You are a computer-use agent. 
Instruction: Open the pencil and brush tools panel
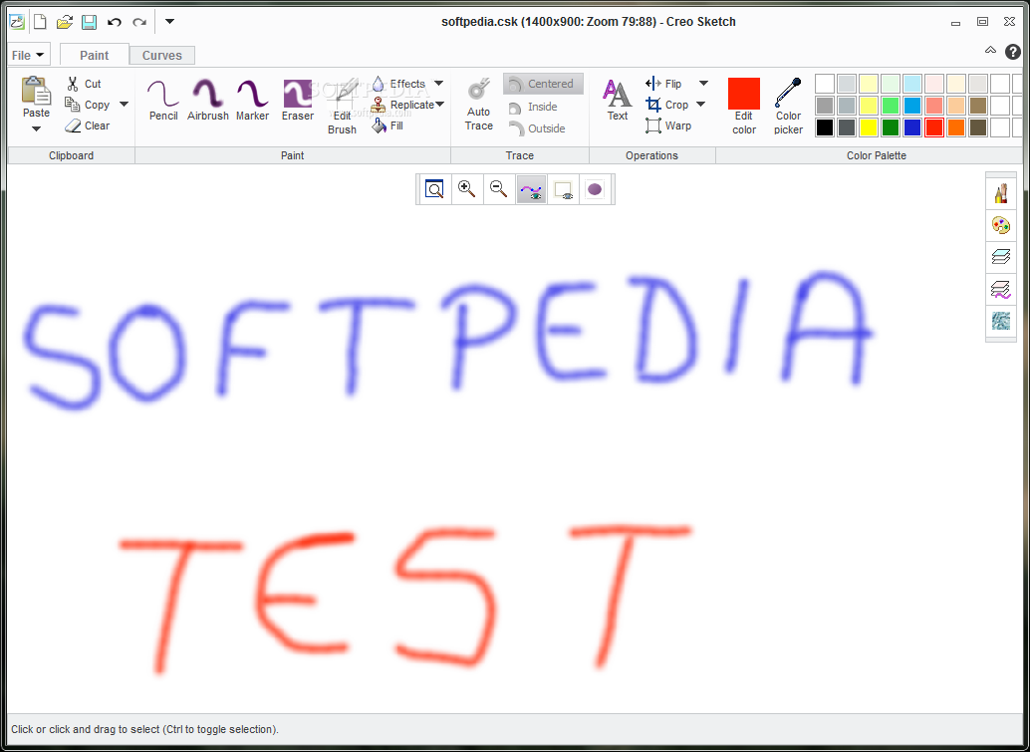[1000, 194]
